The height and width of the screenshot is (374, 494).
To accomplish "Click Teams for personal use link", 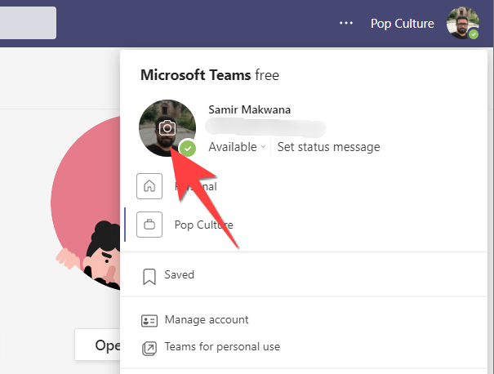I will click(x=222, y=346).
